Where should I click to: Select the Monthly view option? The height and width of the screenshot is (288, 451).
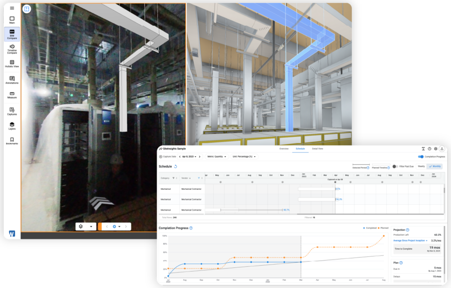434,166
